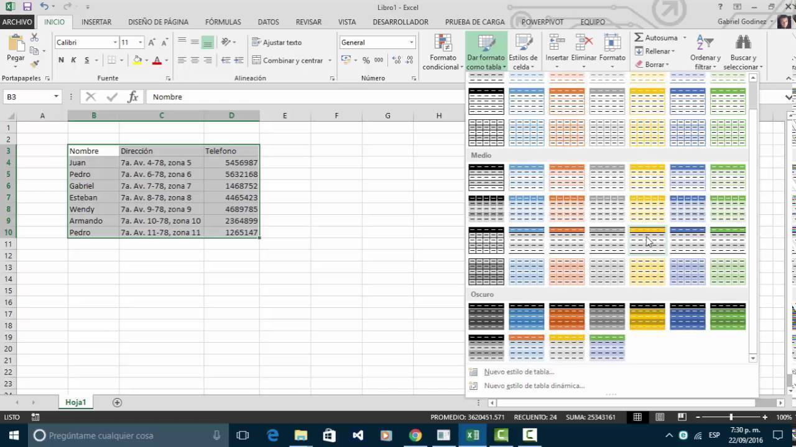Screen dimensions: 796x447
Task: Click the Insertar cells icon
Action: pyautogui.click(x=557, y=43)
